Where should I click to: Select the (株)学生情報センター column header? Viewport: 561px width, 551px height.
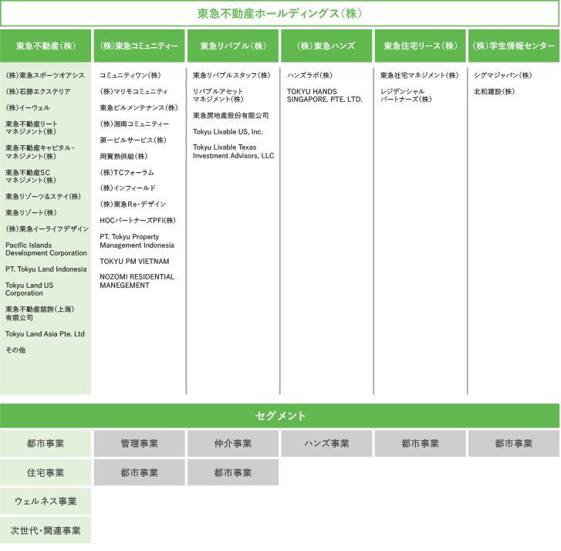click(514, 46)
